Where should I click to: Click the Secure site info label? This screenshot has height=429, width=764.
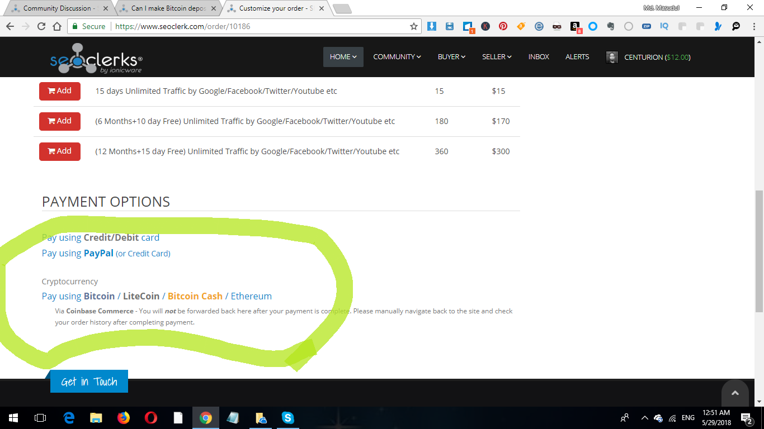88,26
